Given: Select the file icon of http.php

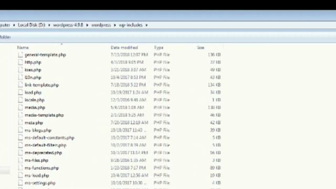Looking at the screenshot, I should [x=20, y=62].
